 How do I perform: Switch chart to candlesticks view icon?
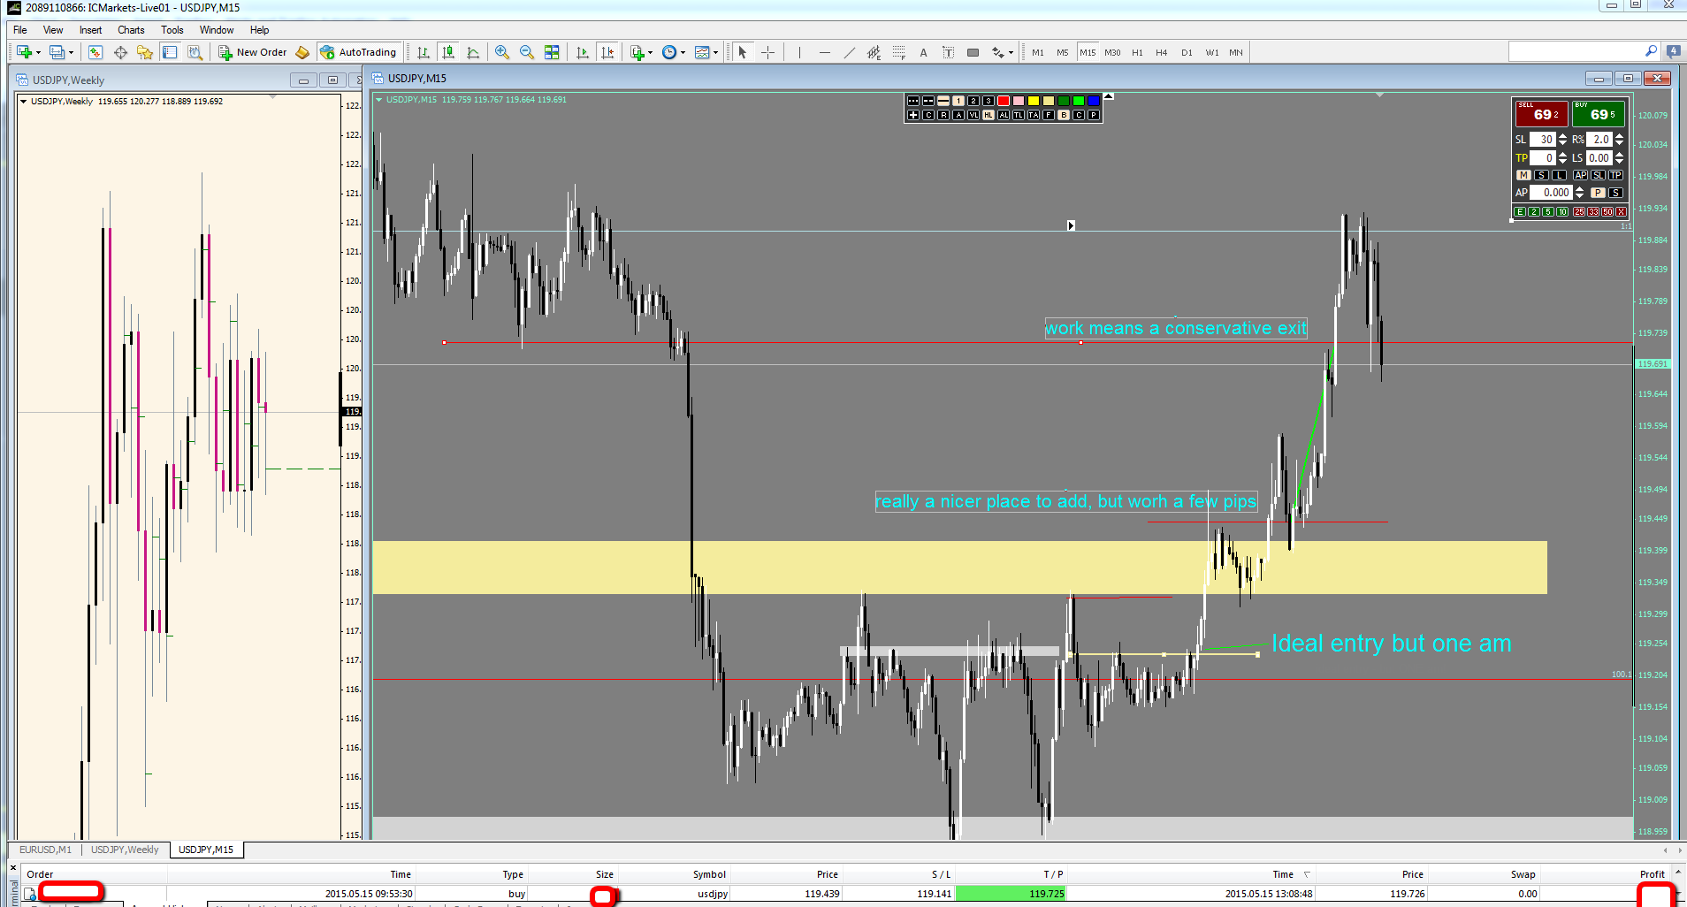click(x=448, y=52)
